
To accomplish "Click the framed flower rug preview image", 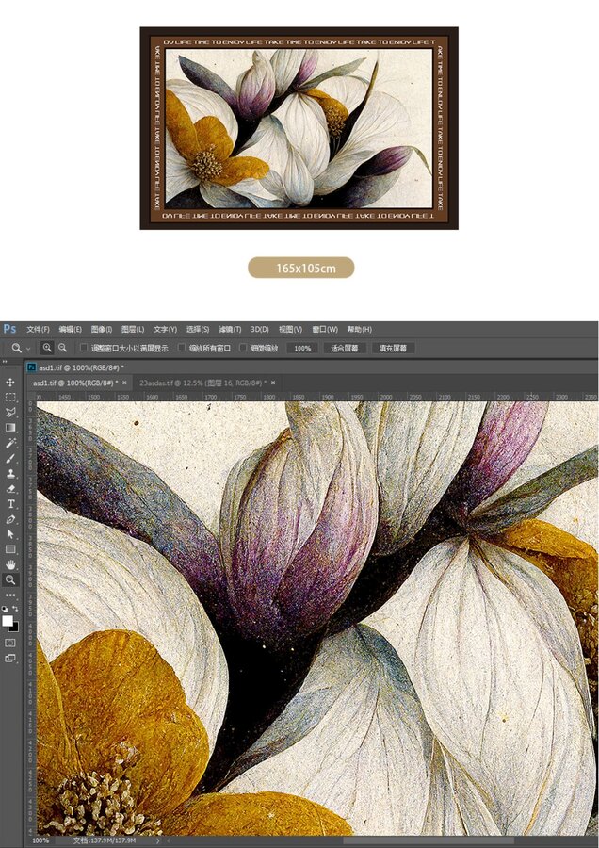I will [299, 128].
